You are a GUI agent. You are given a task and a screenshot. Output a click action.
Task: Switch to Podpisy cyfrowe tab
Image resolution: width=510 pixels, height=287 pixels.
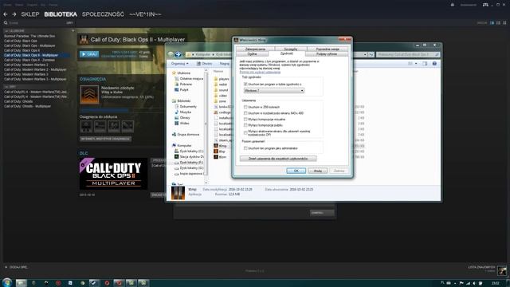pos(327,54)
